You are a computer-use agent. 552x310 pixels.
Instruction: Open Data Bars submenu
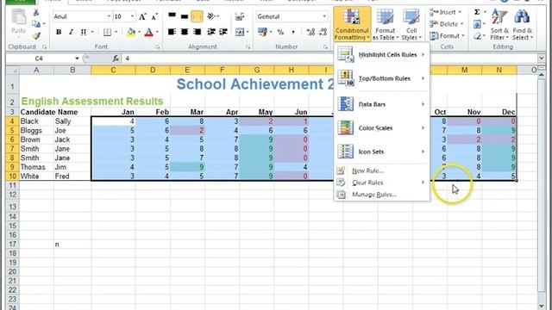[381, 104]
